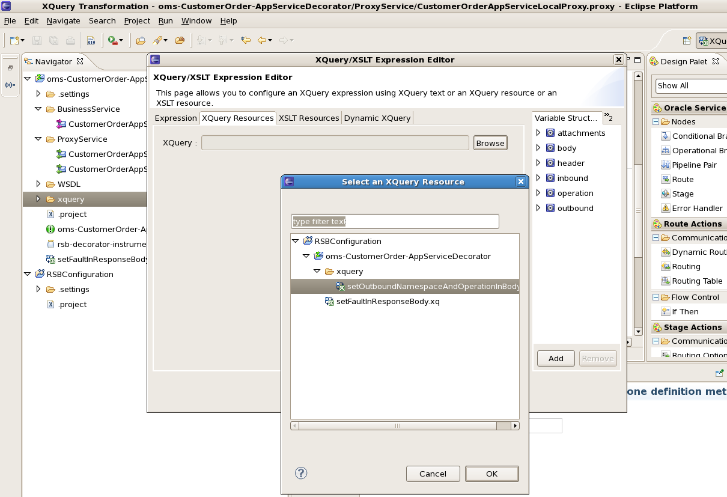Click the binary 010 toolbar icon
727x497 pixels.
(91, 40)
